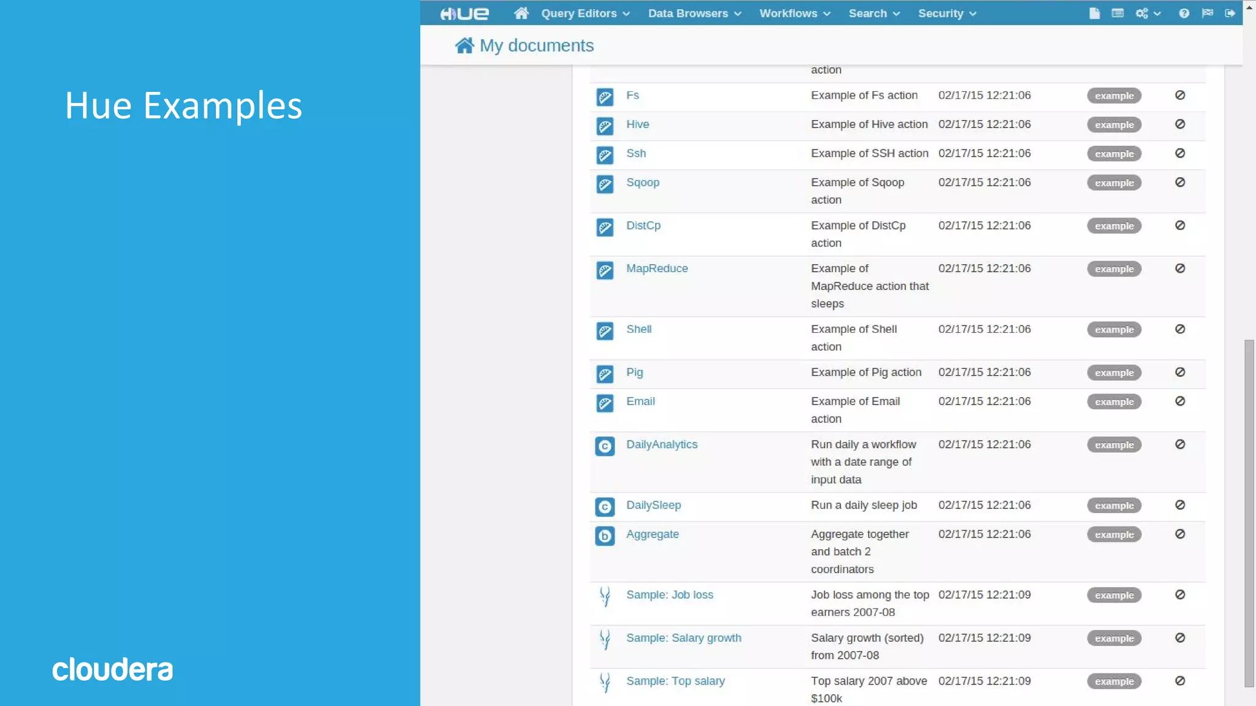
Task: Open the Sqoop workflow link
Action: [642, 183]
